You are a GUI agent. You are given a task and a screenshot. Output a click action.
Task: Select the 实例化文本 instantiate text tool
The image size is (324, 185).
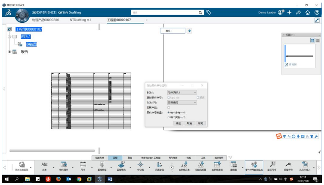click(x=184, y=166)
